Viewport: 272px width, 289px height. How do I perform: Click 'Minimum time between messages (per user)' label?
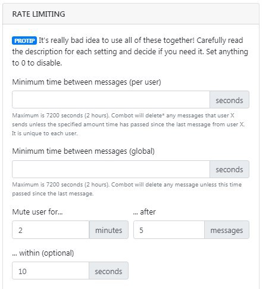click(x=87, y=82)
